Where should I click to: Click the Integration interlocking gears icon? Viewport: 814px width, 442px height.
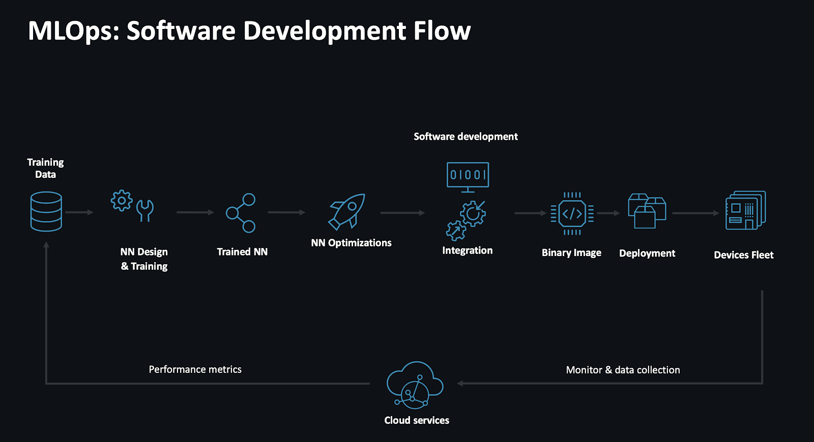(466, 220)
